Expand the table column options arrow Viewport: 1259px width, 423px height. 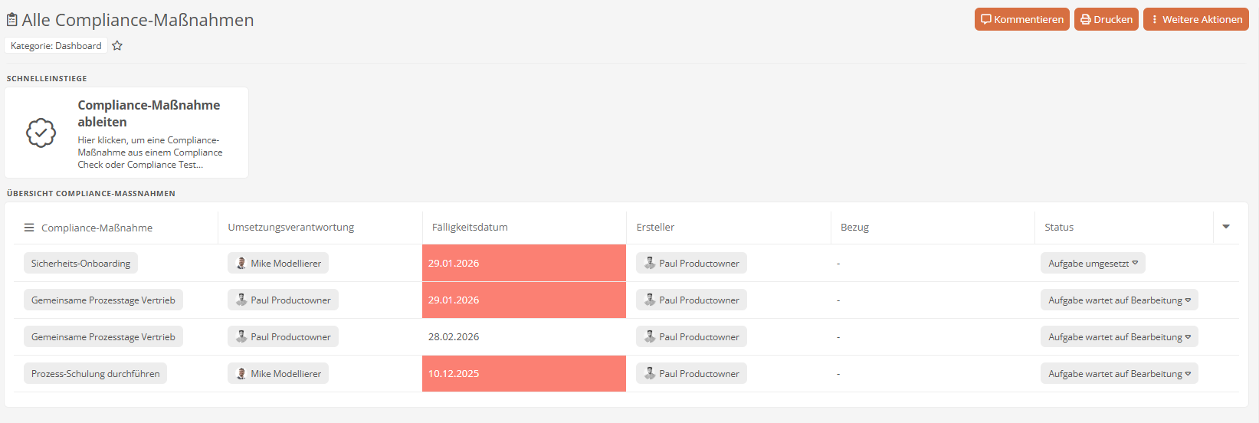tap(1226, 227)
